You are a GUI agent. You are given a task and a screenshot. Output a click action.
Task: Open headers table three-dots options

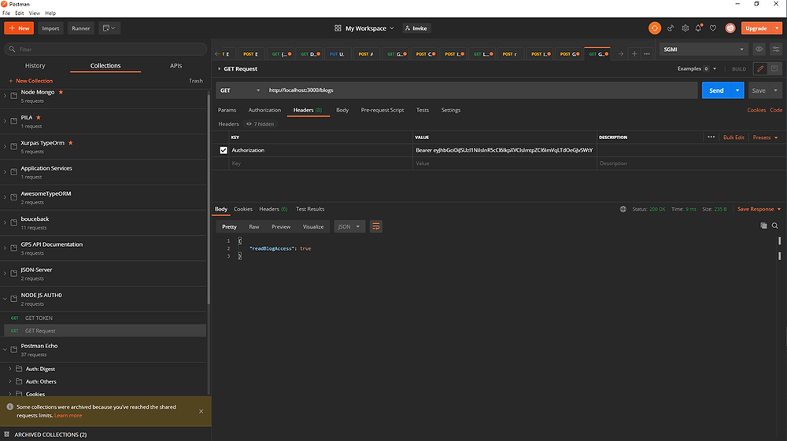[711, 137]
